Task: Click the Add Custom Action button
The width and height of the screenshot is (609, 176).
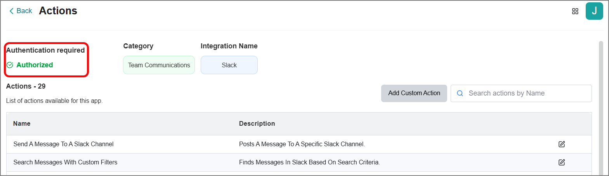Action: click(414, 93)
